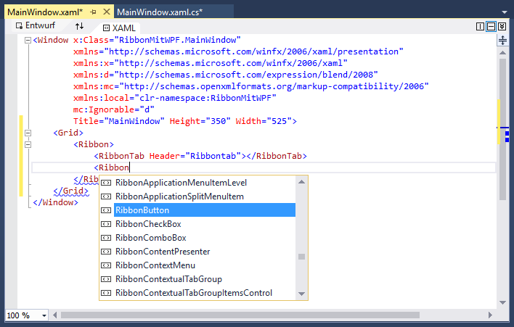
Task: Click the element icon beside RibbonContextualTabGroupItemsControl
Action: pyautogui.click(x=106, y=293)
